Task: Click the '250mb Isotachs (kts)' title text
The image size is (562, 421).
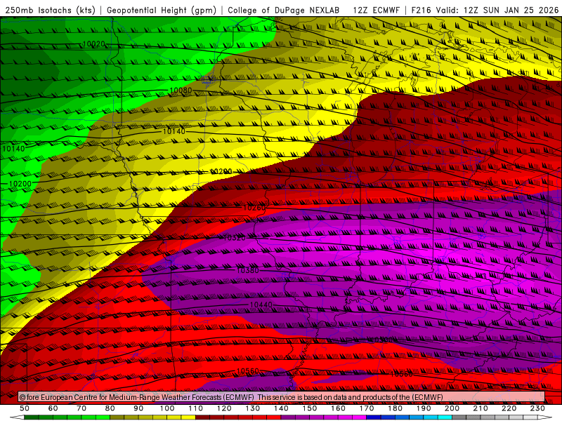Action: pos(50,10)
